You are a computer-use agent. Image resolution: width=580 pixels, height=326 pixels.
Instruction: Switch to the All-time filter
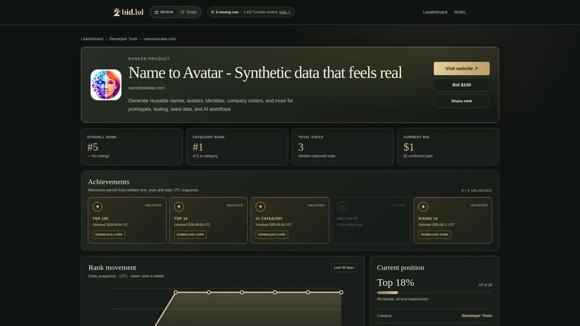pyautogui.click(x=164, y=12)
